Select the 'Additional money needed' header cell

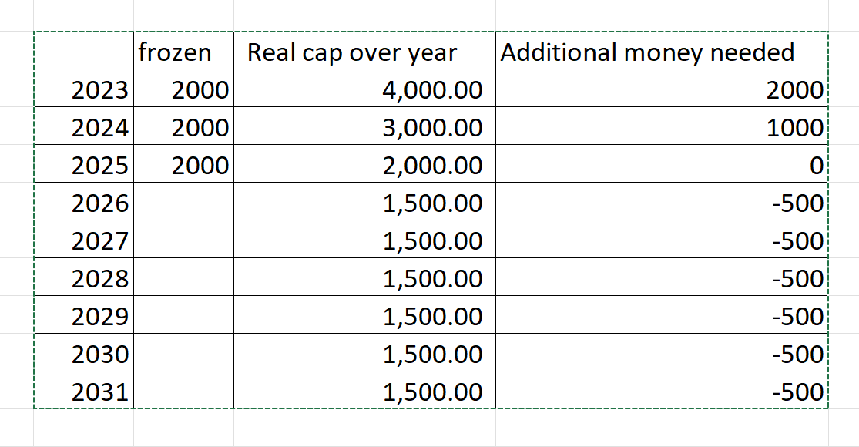point(647,52)
